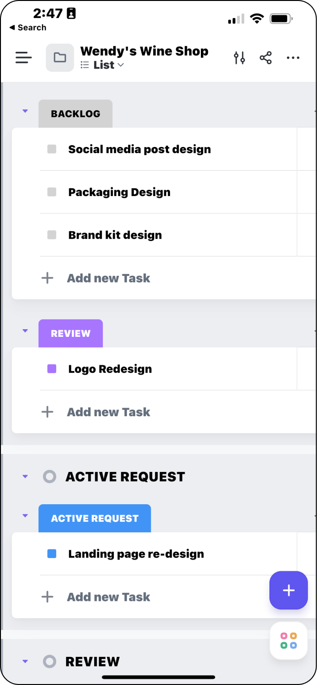Select the gray BACKLOG status tab

pos(76,114)
